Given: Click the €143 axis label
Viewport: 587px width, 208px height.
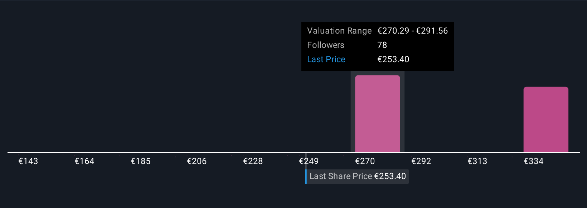Looking at the screenshot, I should point(28,161).
